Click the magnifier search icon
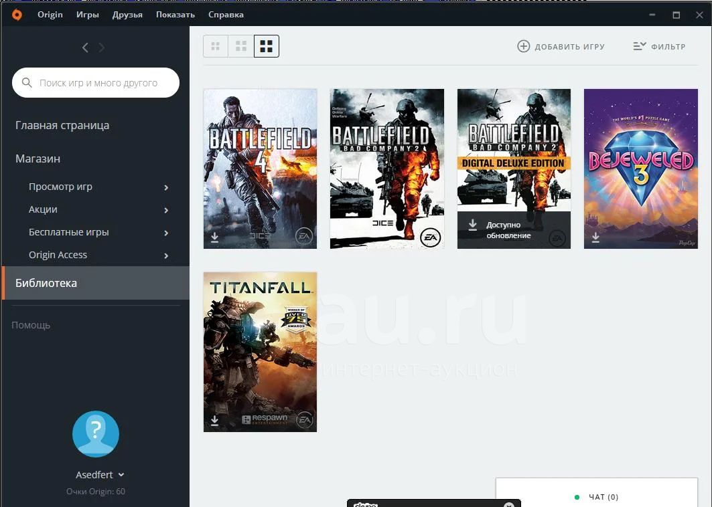 coord(27,82)
